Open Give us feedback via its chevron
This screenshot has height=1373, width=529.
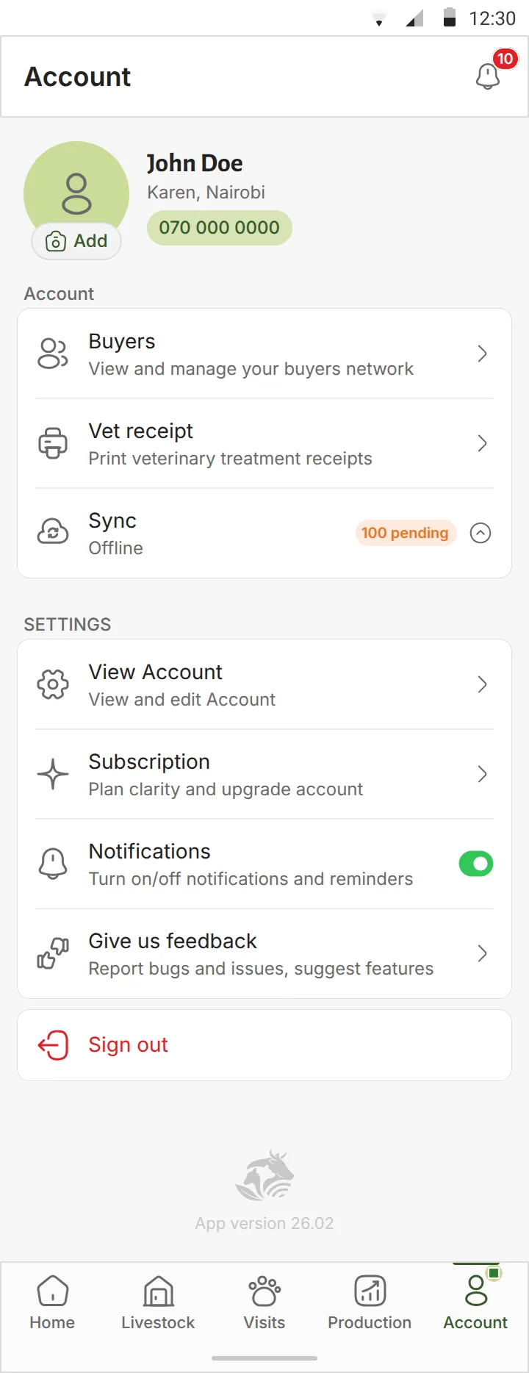[x=482, y=953]
